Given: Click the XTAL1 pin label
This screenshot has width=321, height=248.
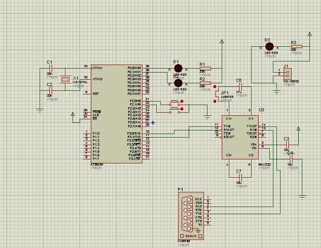Looking at the screenshot, I should pos(98,68).
